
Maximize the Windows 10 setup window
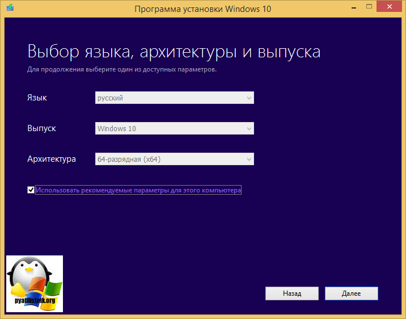tap(369, 7)
